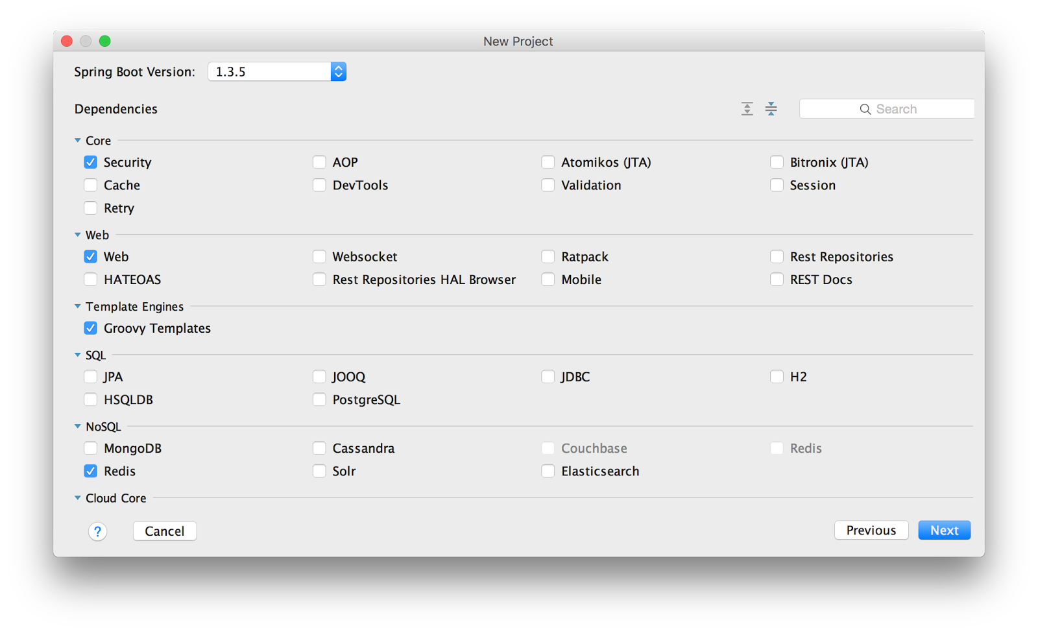This screenshot has height=633, width=1038.
Task: Click the greyed-out Couchbase checkbox
Action: [548, 448]
